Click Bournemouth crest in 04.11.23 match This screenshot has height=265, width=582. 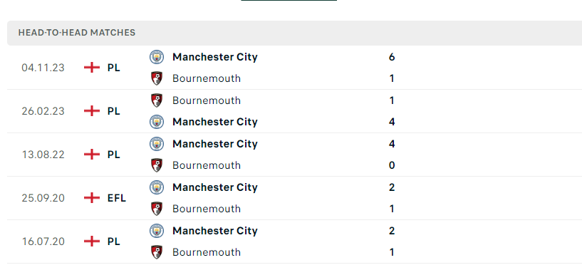point(157,78)
